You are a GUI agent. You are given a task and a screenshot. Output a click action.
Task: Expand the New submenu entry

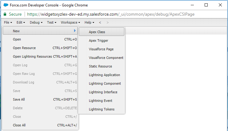[x=40, y=31]
